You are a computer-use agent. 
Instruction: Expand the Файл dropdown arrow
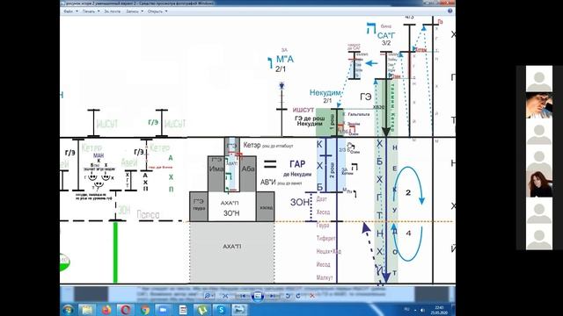click(77, 11)
